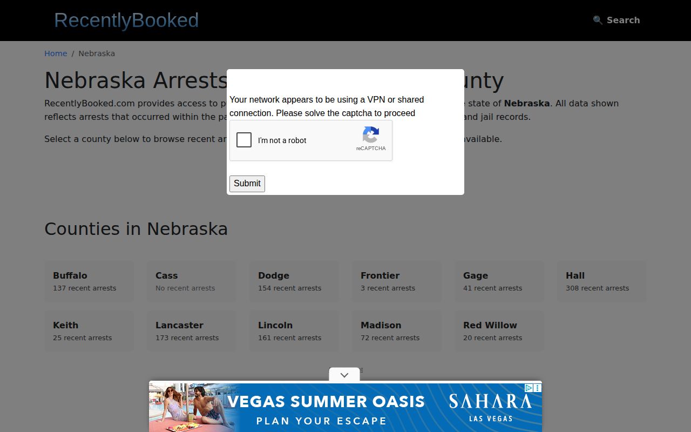Click the "Nebraska" breadcrumb text
Viewport: 691px width, 432px height.
point(97,53)
